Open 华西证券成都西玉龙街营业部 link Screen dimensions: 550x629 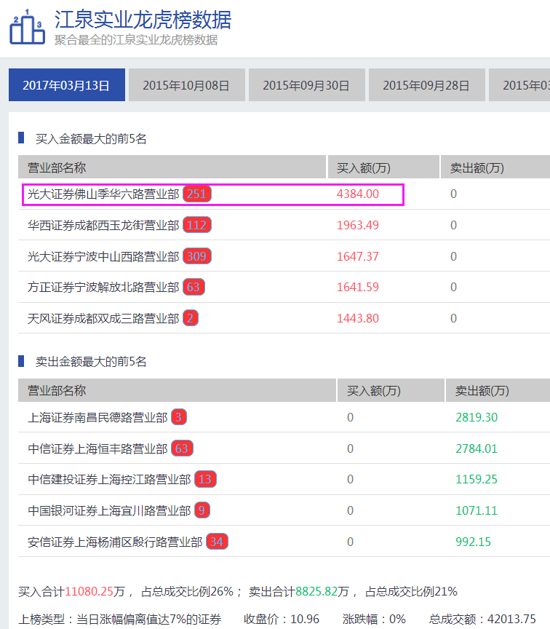pos(103,226)
